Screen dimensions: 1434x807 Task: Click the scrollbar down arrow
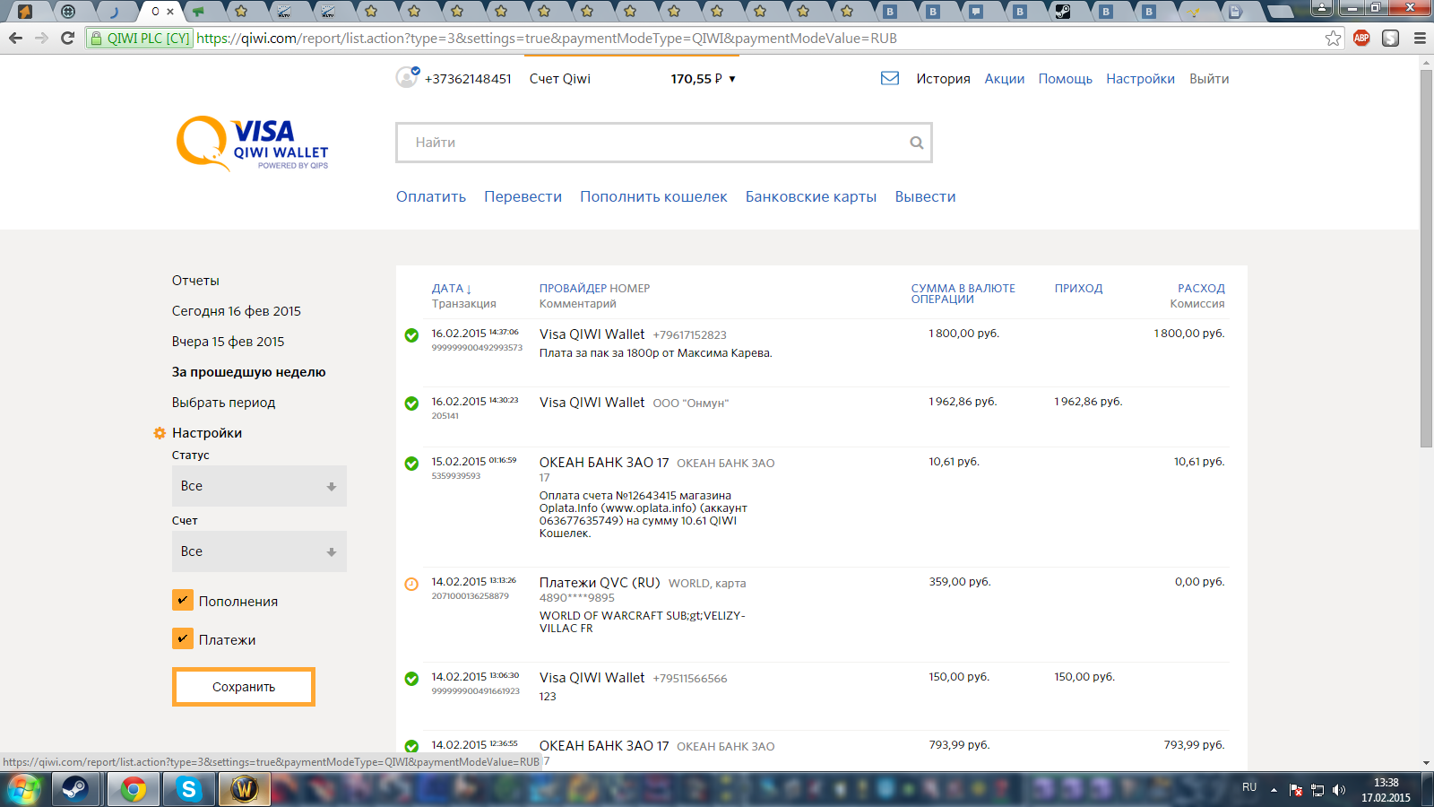coord(1426,763)
